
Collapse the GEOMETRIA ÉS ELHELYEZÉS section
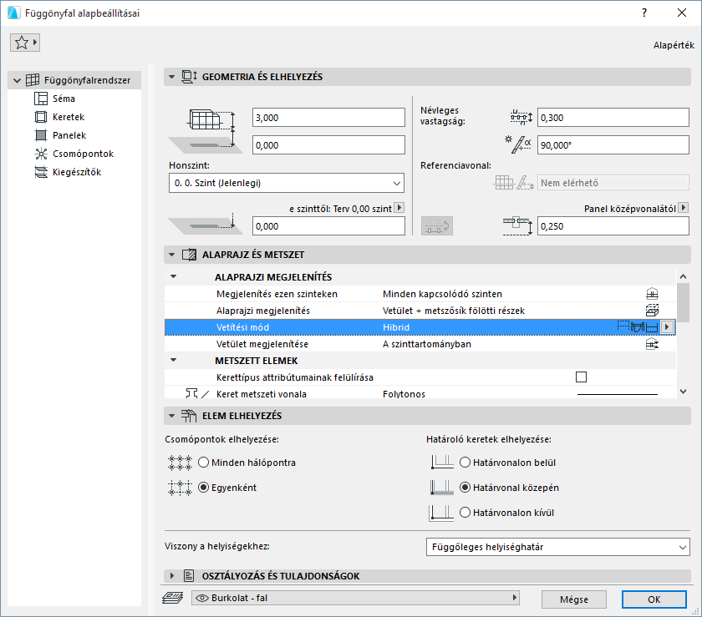click(x=173, y=76)
